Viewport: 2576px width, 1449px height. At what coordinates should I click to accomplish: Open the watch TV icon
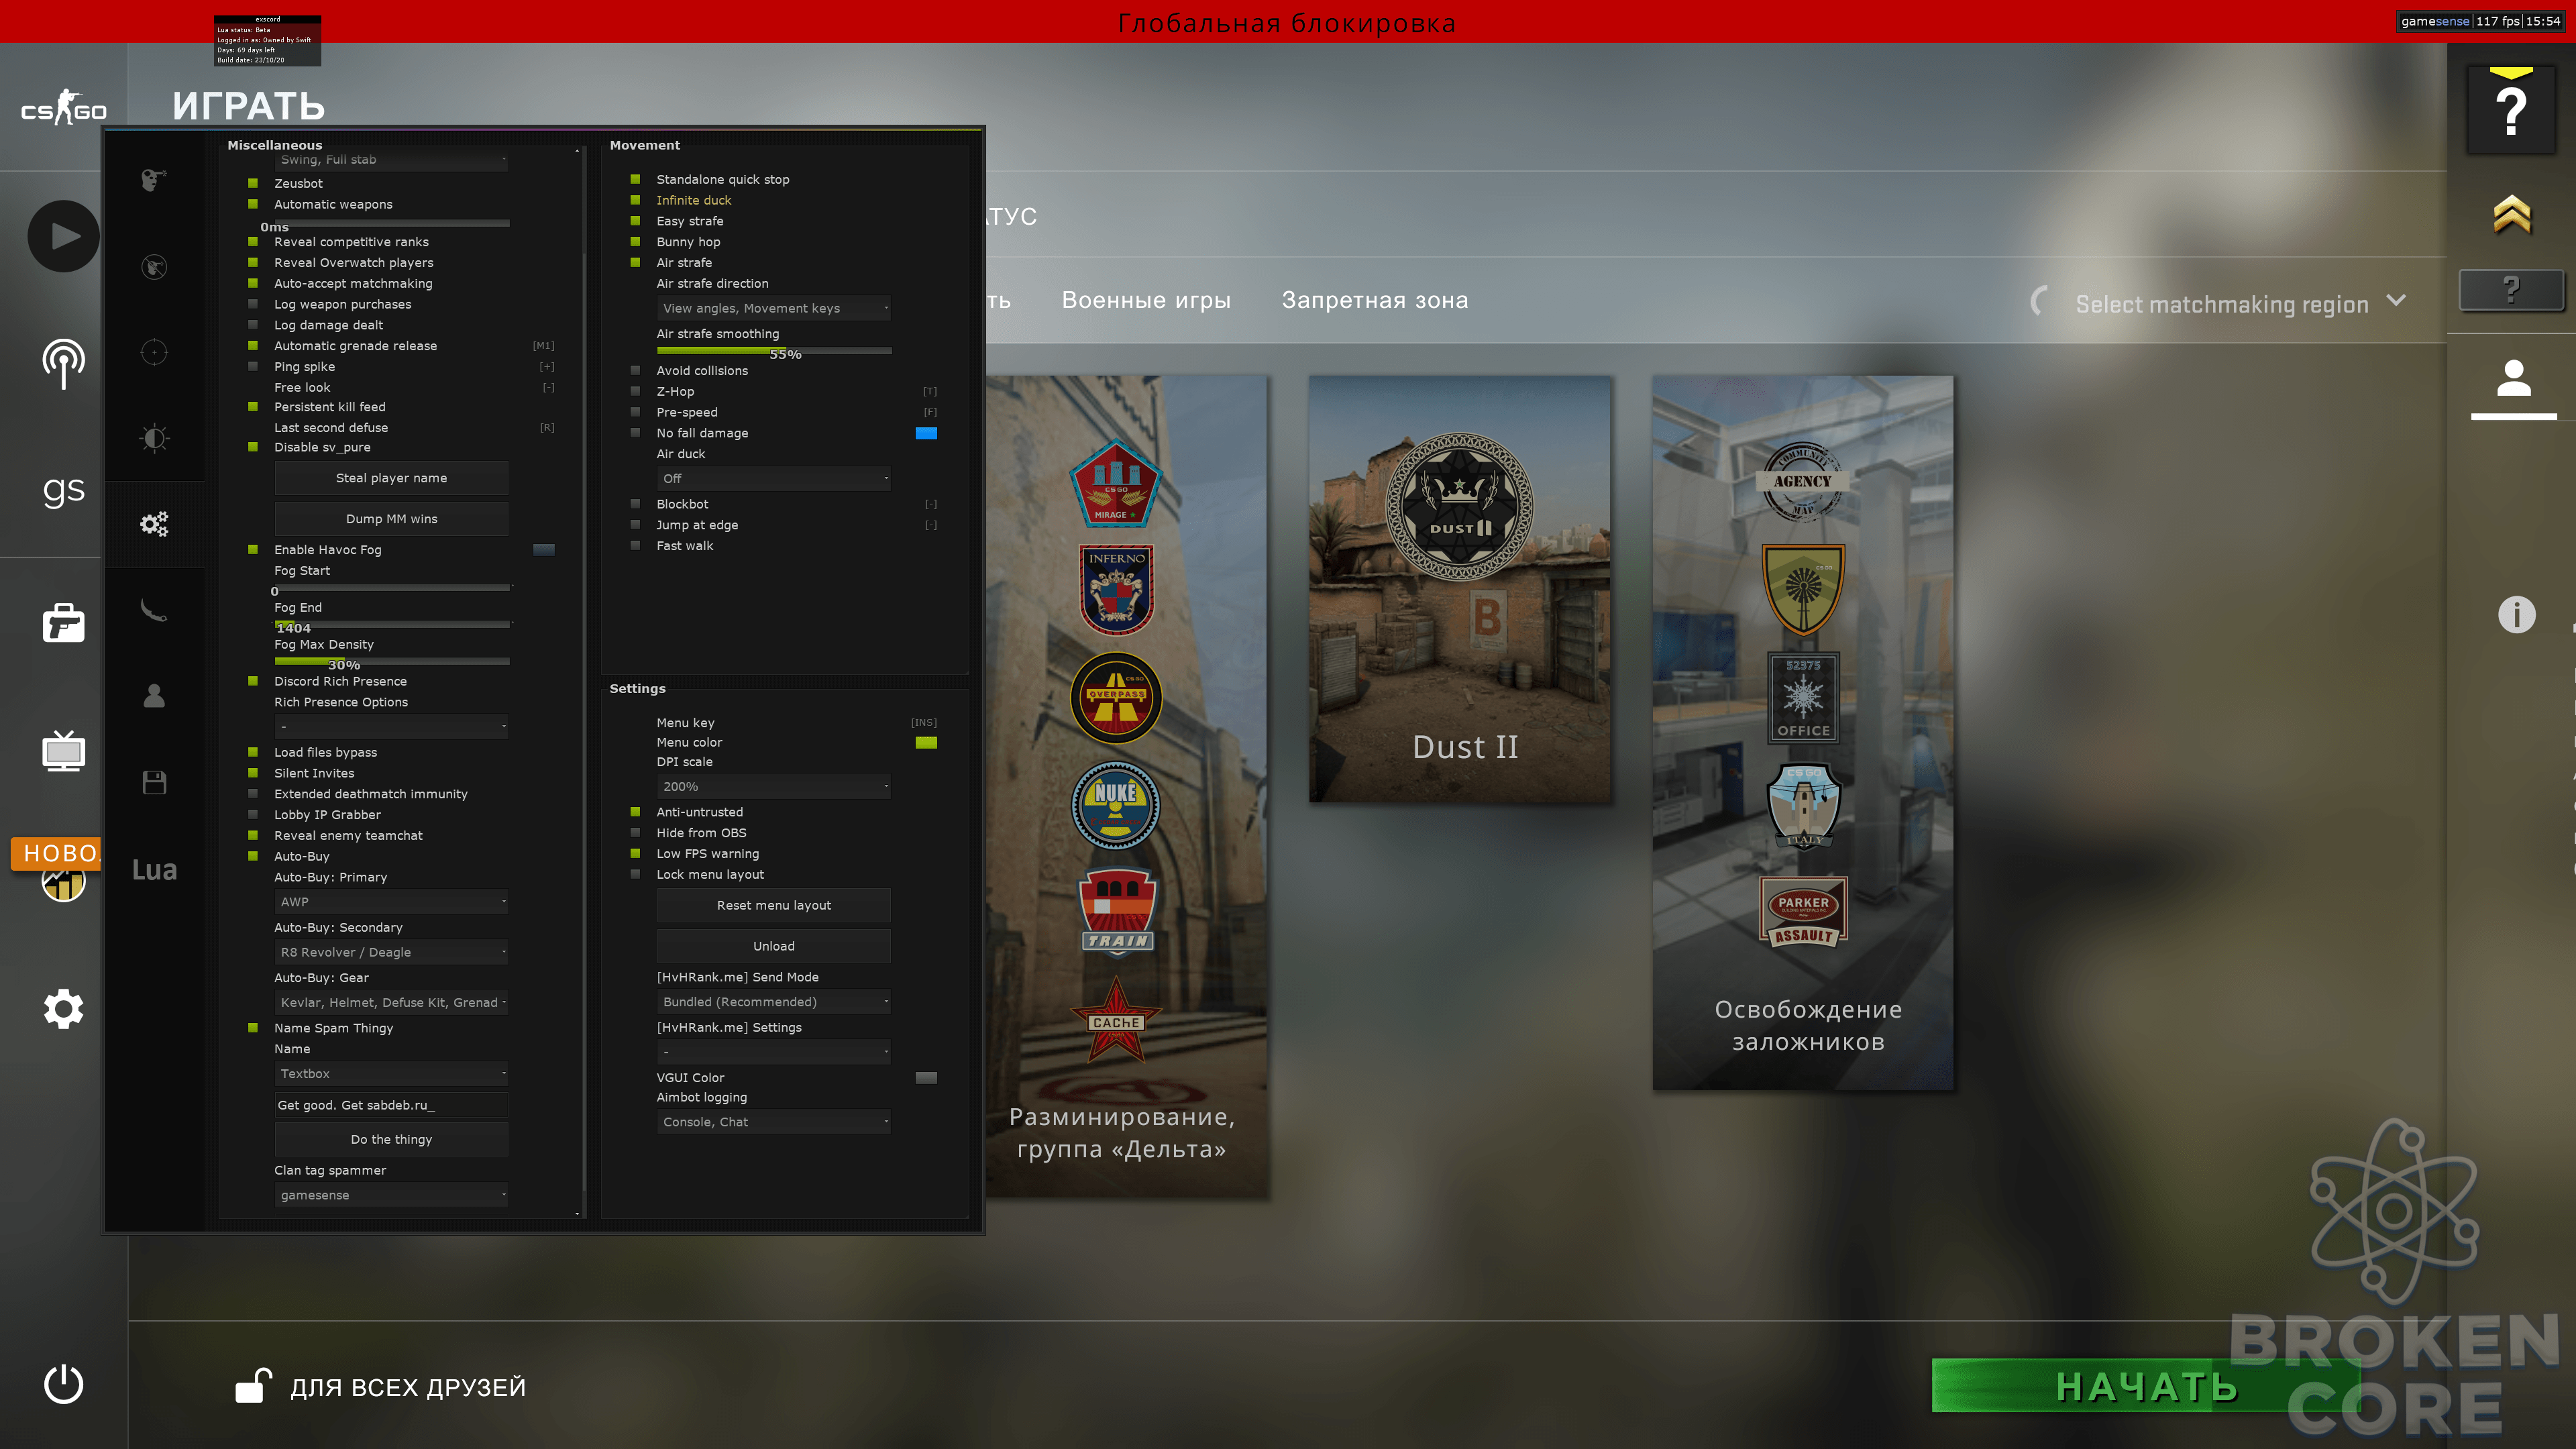pyautogui.click(x=63, y=751)
